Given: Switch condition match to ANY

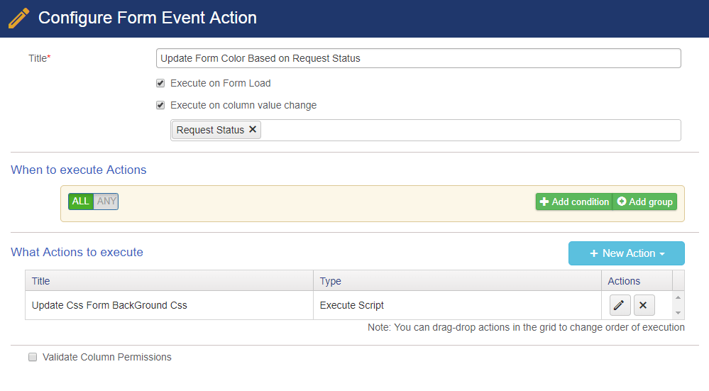Looking at the screenshot, I should coord(106,201).
